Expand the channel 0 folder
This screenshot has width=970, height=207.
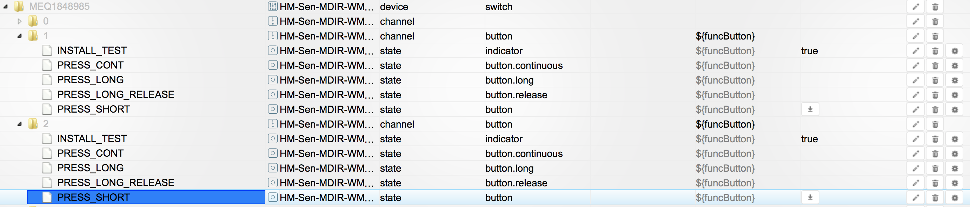20,21
